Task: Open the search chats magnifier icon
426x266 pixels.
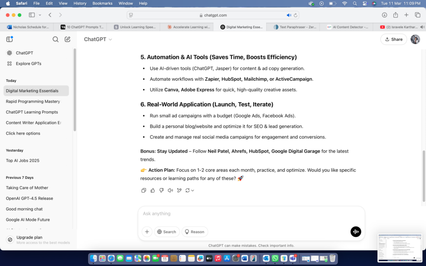Action: 55,39
